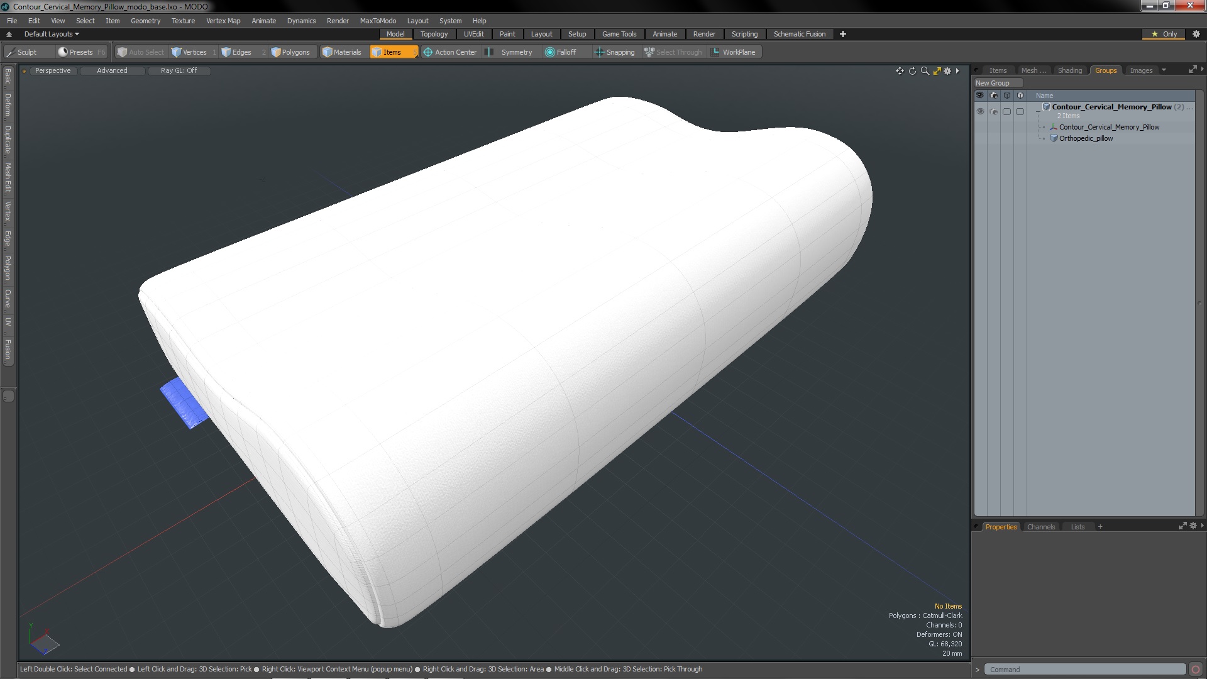This screenshot has width=1207, height=679.
Task: Open the Polygon vertical sidebar tab
Action: click(8, 268)
